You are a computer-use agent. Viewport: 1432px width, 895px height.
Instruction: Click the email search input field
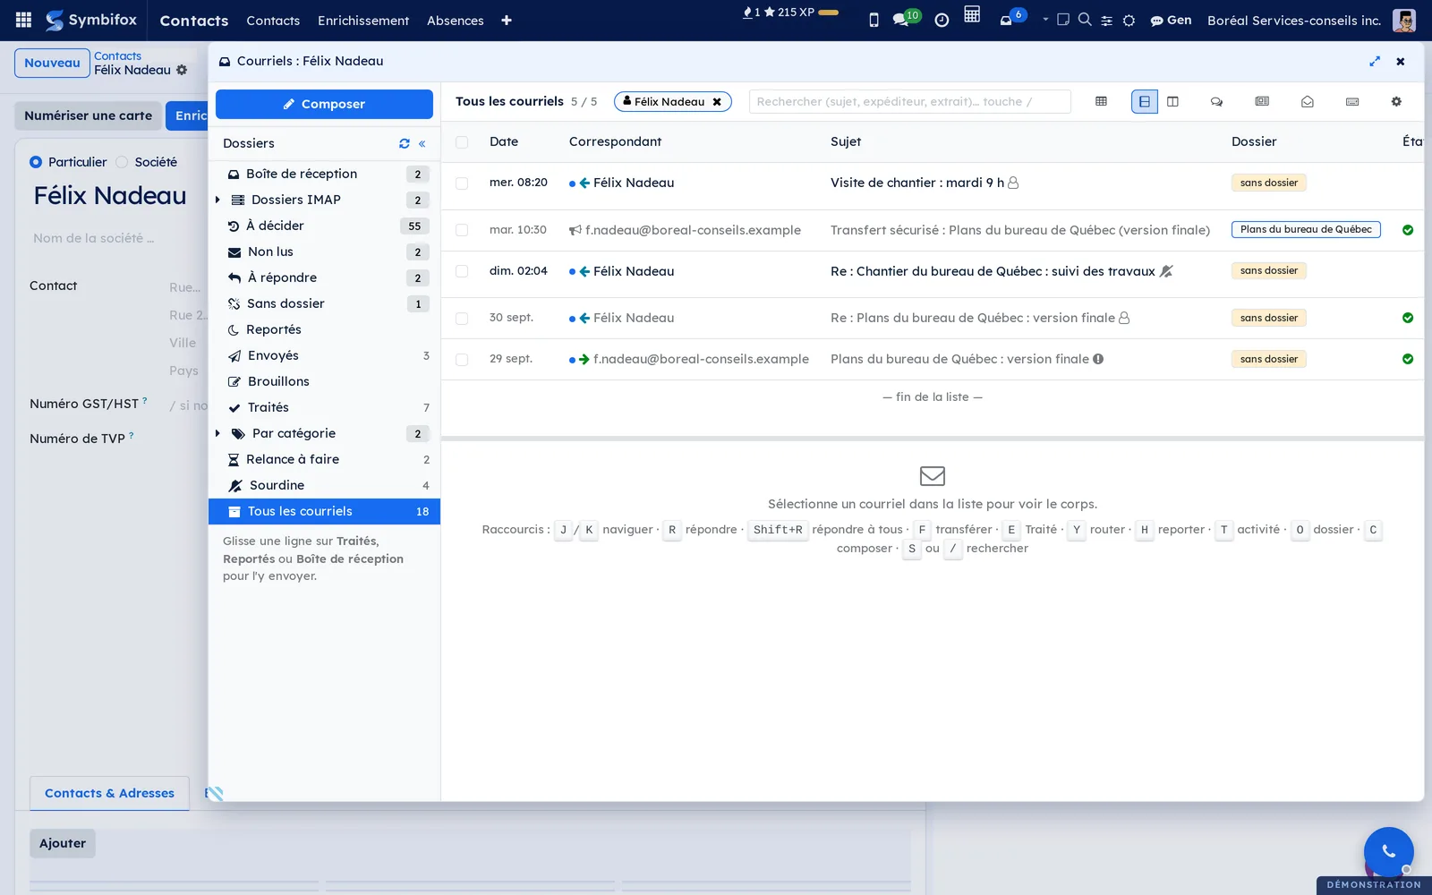[909, 101]
